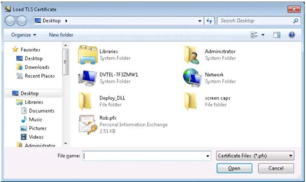
Task: Select the Rob.pfx certificate file icon
Action: tap(88, 124)
